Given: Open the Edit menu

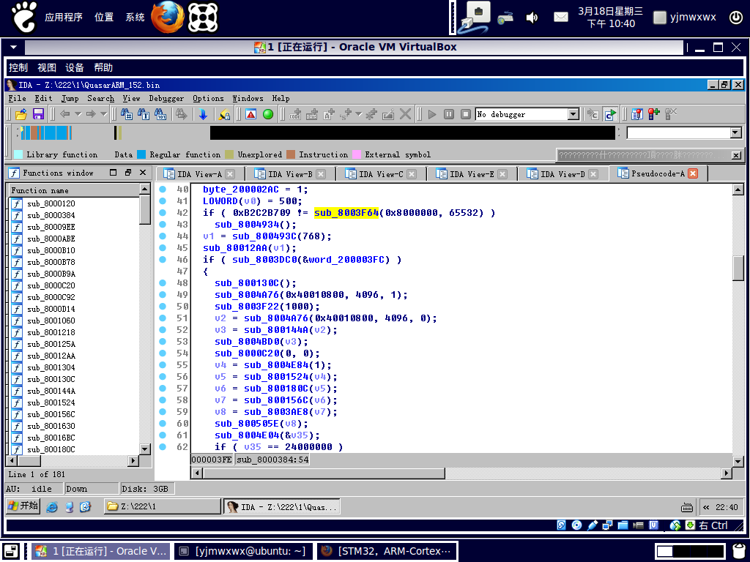Looking at the screenshot, I should (x=43, y=99).
